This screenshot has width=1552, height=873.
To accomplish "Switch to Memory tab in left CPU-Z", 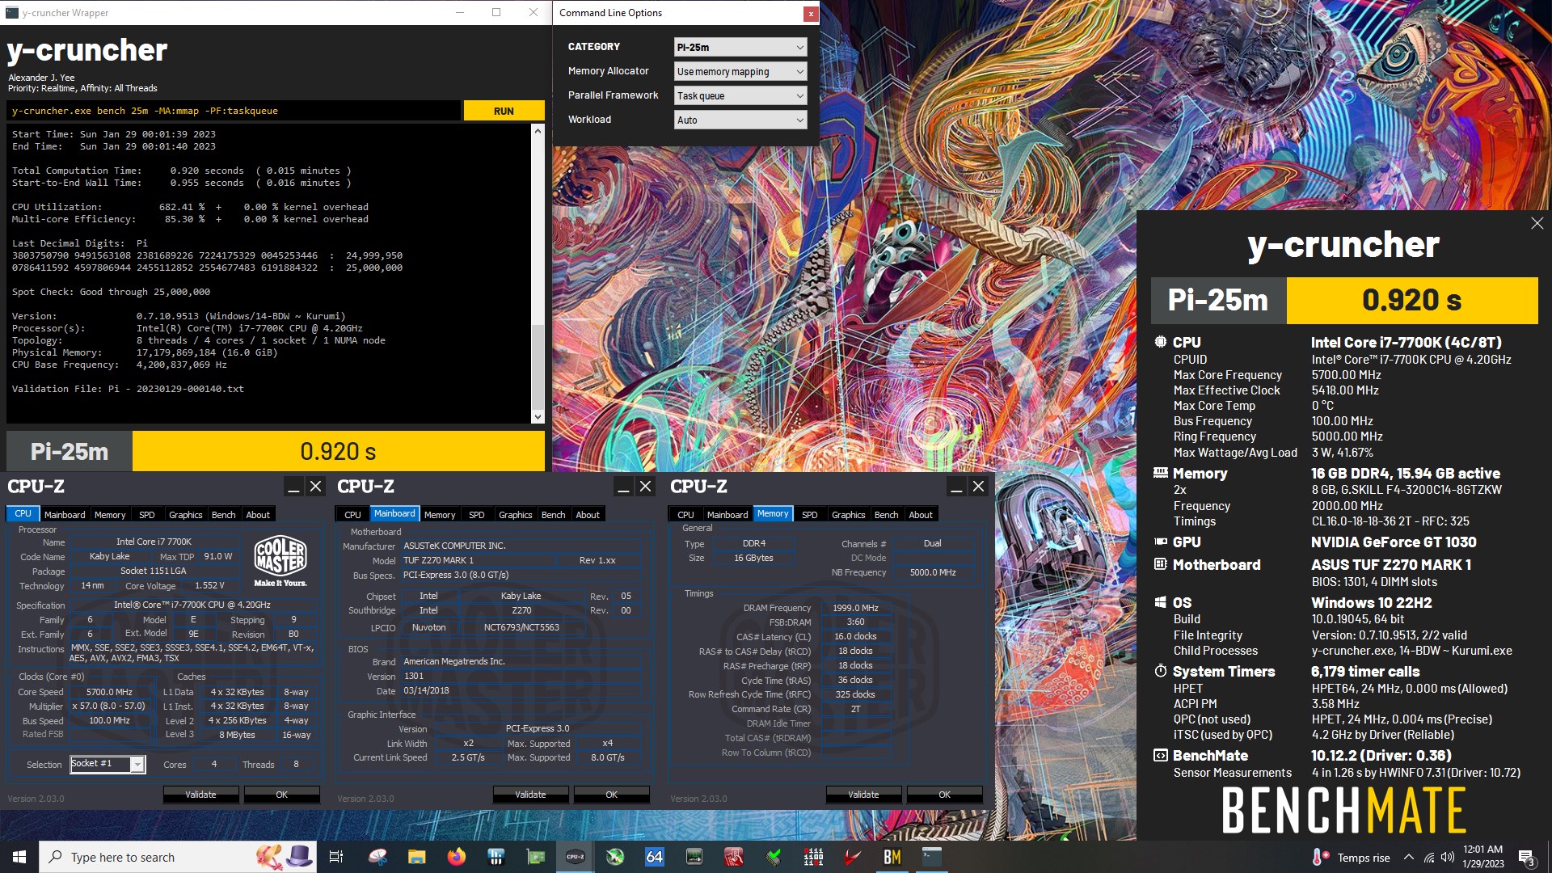I will pos(110,515).
